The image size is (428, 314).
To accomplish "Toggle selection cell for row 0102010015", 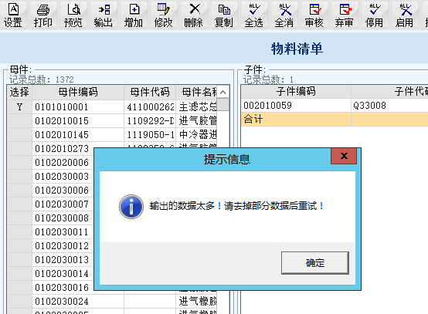I will (x=19, y=121).
